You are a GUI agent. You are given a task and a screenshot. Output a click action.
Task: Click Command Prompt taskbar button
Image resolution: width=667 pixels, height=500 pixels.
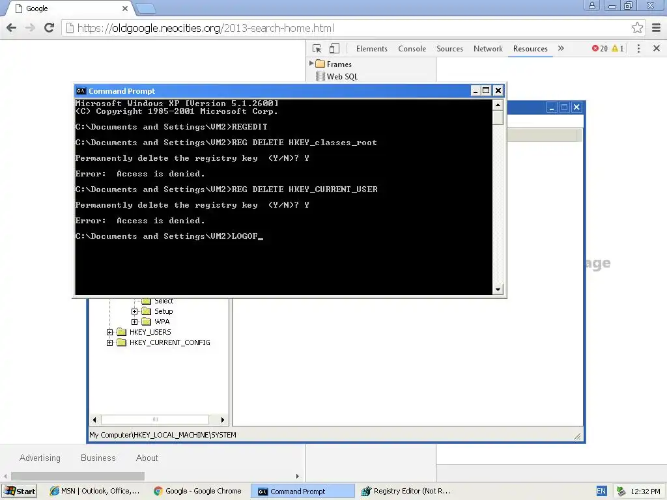tap(302, 491)
